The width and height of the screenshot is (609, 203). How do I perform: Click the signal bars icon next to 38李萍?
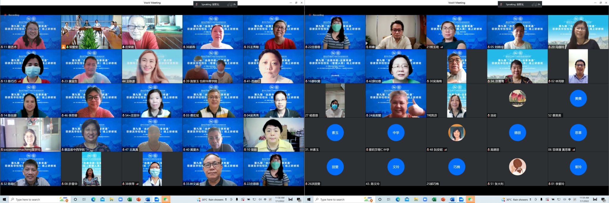pos(137,184)
